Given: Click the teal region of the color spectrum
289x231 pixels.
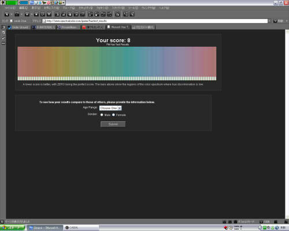Looking at the screenshot, I should coord(125,62).
